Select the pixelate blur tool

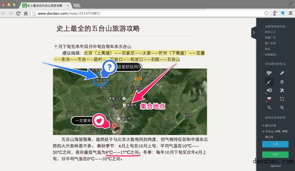(282, 90)
